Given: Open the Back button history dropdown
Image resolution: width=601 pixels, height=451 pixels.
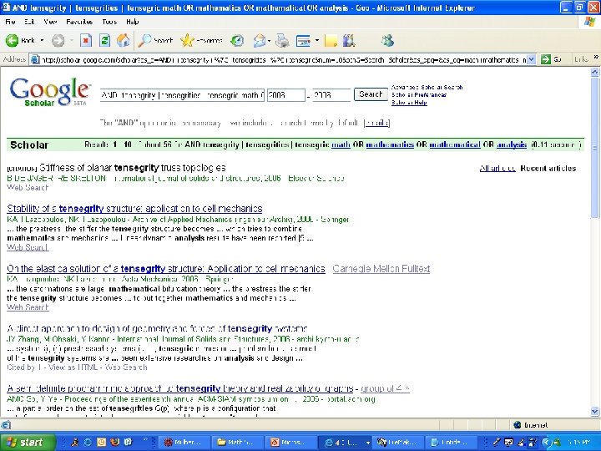Looking at the screenshot, I should coord(43,40).
